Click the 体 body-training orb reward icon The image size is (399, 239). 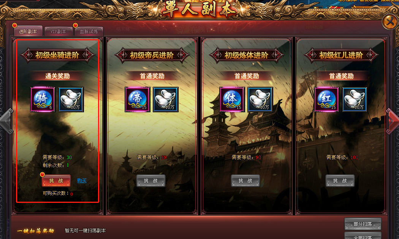pos(232,99)
